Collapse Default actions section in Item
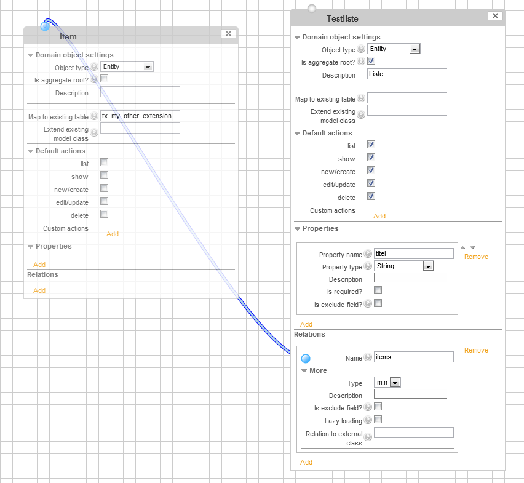The width and height of the screenshot is (524, 483). pyautogui.click(x=30, y=151)
